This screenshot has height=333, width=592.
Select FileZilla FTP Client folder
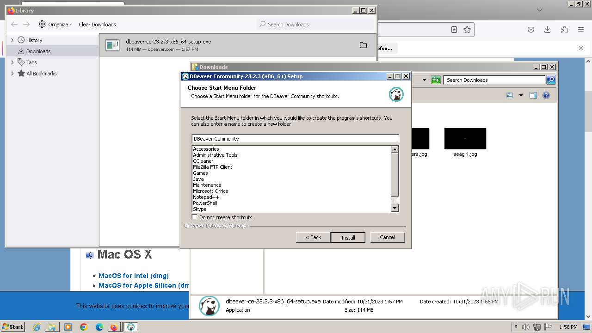(212, 167)
